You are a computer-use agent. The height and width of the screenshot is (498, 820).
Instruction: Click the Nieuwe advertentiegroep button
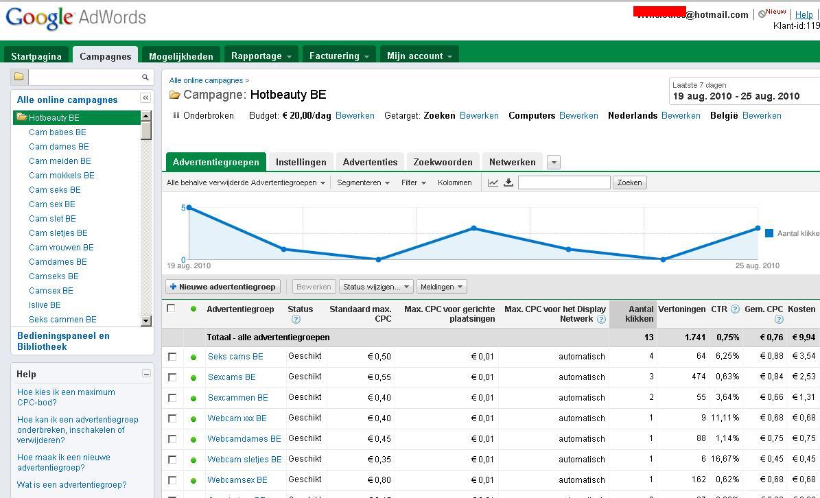223,287
